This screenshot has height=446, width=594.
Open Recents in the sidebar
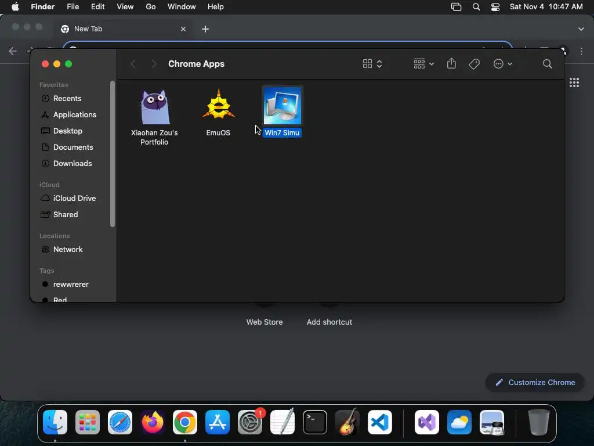point(67,98)
